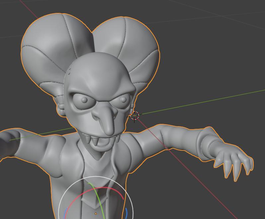Click the blue Z-axis rotation arc
Viewport: 265px width, 219px height.
(x=127, y=213)
